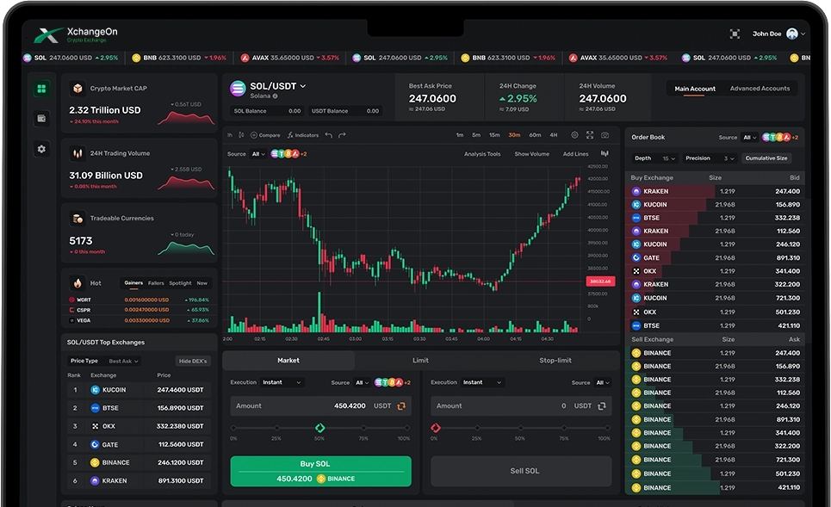831x507 pixels.
Task: Show the Spotlight tab in Hot
Action: [x=180, y=283]
